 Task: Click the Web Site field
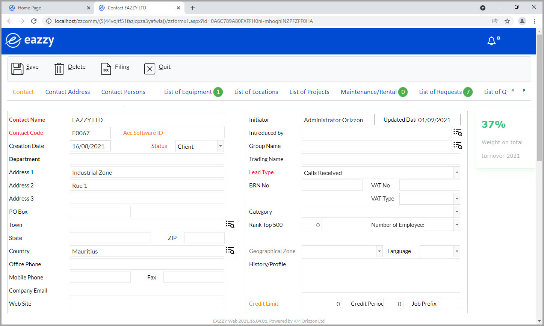147,303
